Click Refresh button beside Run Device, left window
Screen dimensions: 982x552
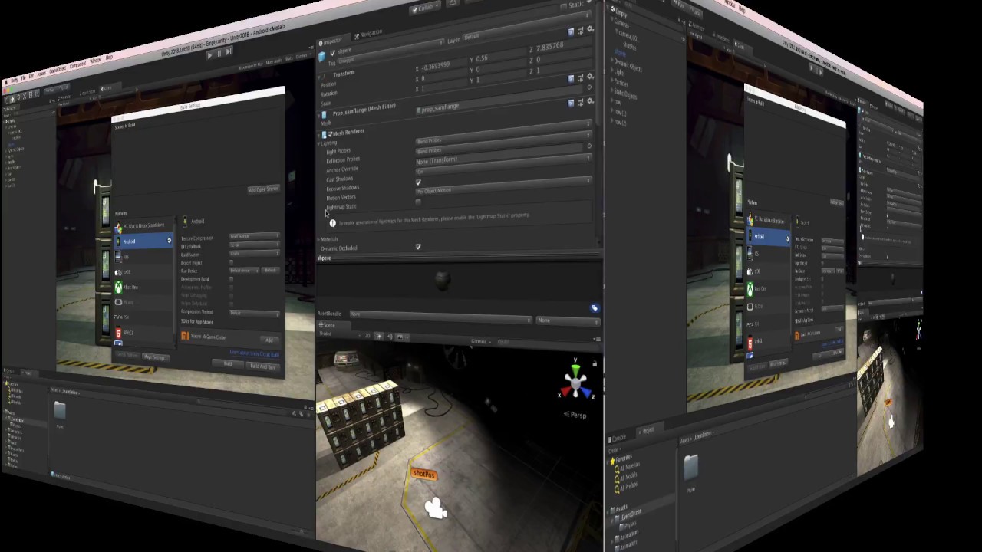pos(271,271)
